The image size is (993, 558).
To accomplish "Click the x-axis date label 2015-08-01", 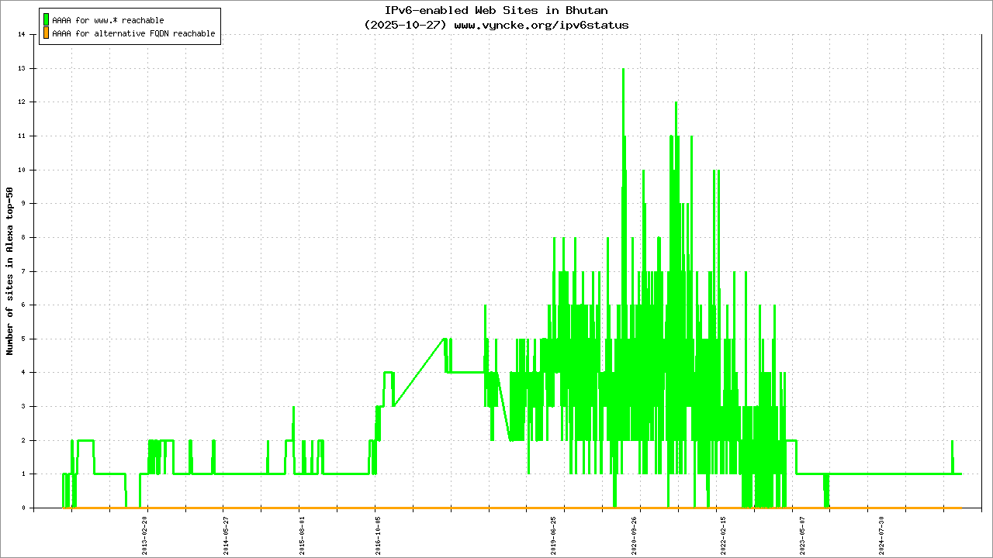I will click(x=301, y=536).
